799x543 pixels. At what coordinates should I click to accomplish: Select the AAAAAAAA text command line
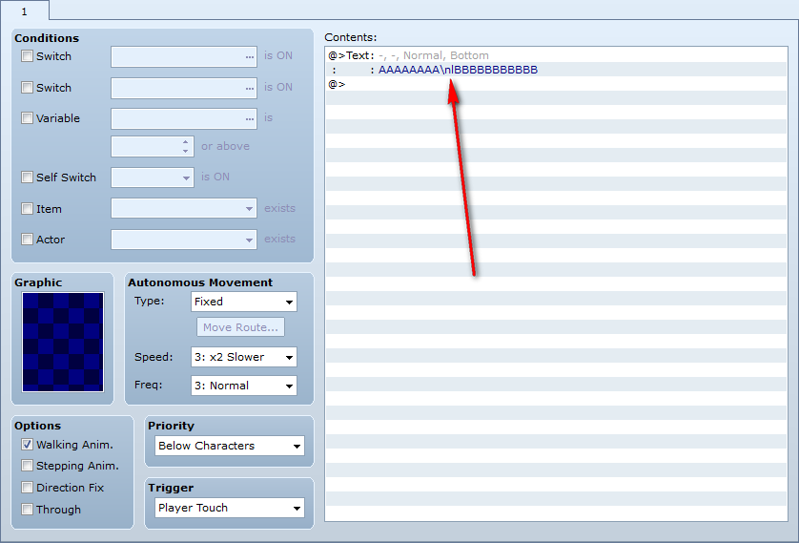557,70
